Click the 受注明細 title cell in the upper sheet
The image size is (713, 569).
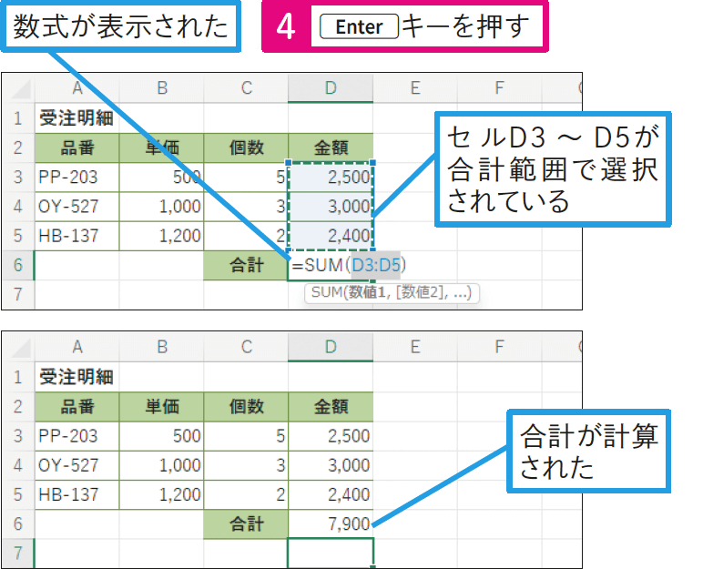[77, 118]
